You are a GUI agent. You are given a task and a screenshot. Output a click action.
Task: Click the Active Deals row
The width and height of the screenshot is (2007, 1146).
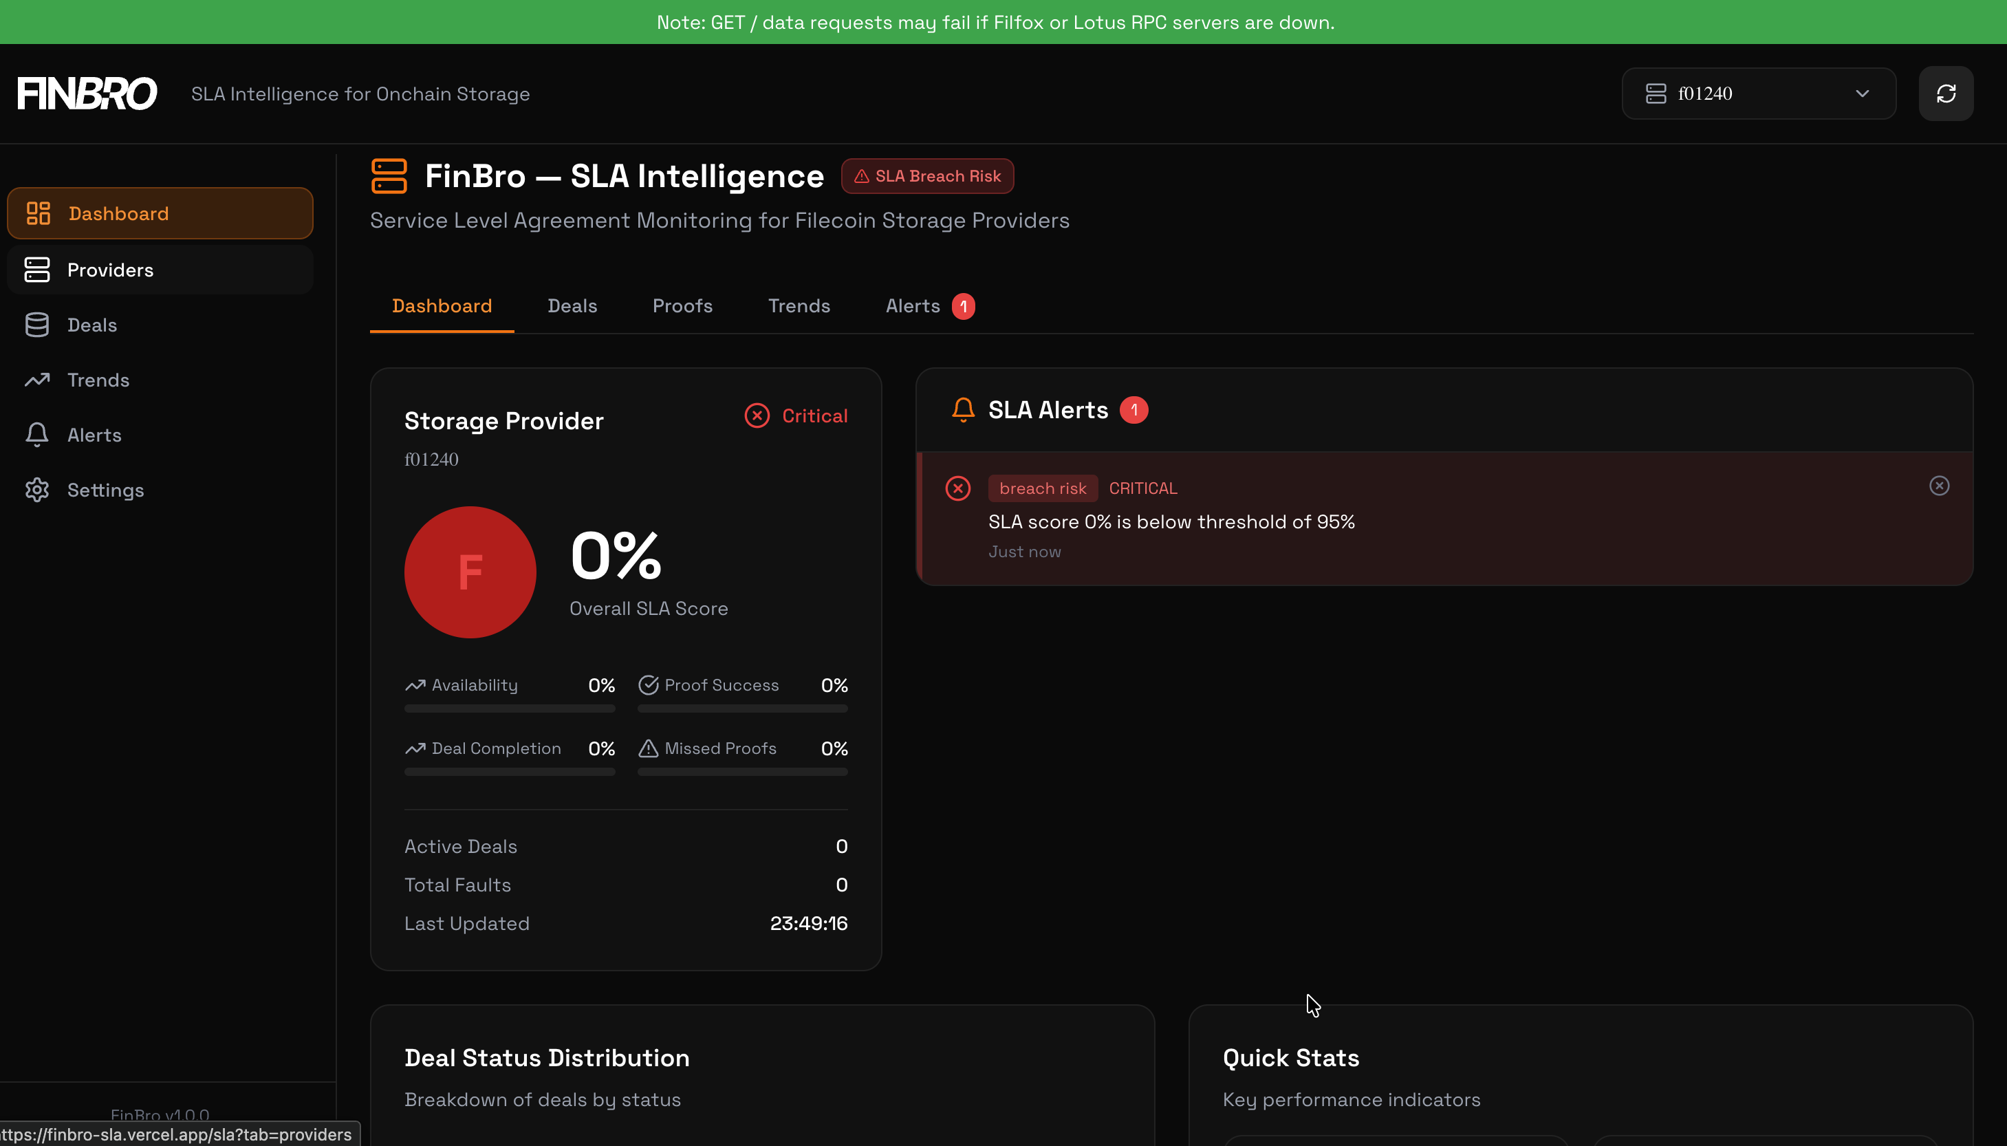click(x=625, y=847)
